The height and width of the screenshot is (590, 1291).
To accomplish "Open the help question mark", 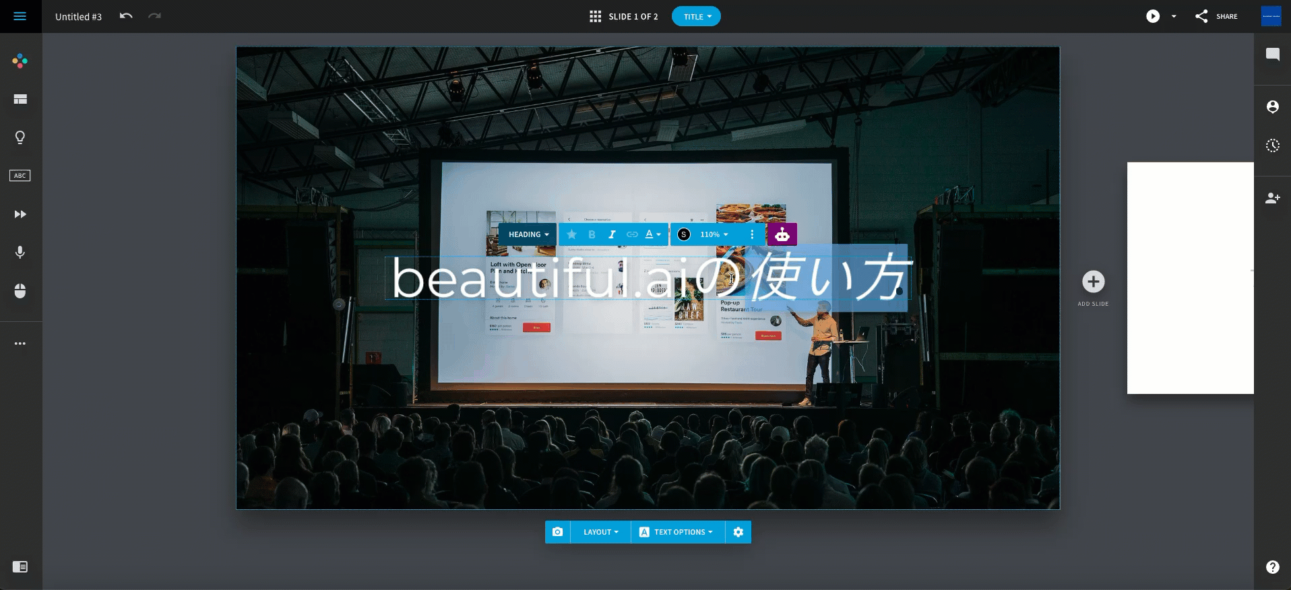I will pyautogui.click(x=1273, y=567).
